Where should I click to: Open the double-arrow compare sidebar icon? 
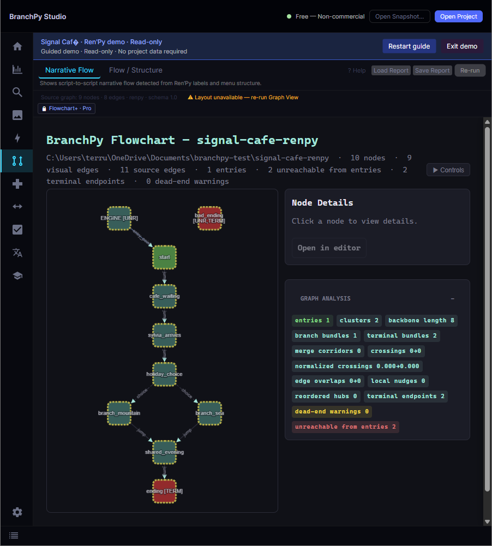point(17,207)
